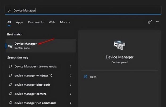Select 'device manager run command' suggestion
Screen dimensions: 166x107
(x=41, y=103)
